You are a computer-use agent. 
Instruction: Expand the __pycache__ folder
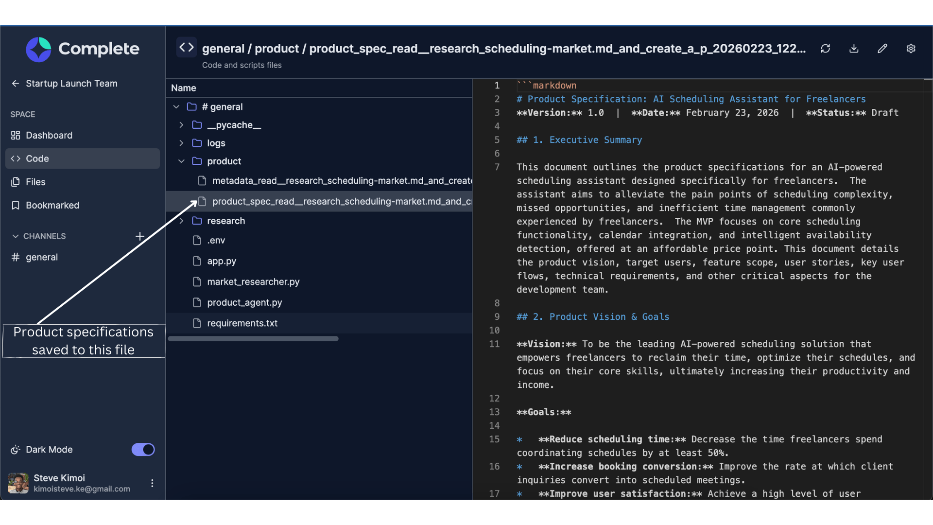(181, 125)
